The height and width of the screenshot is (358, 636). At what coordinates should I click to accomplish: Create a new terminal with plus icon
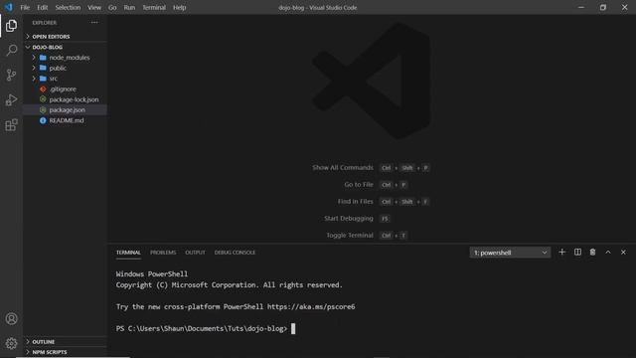tap(561, 252)
